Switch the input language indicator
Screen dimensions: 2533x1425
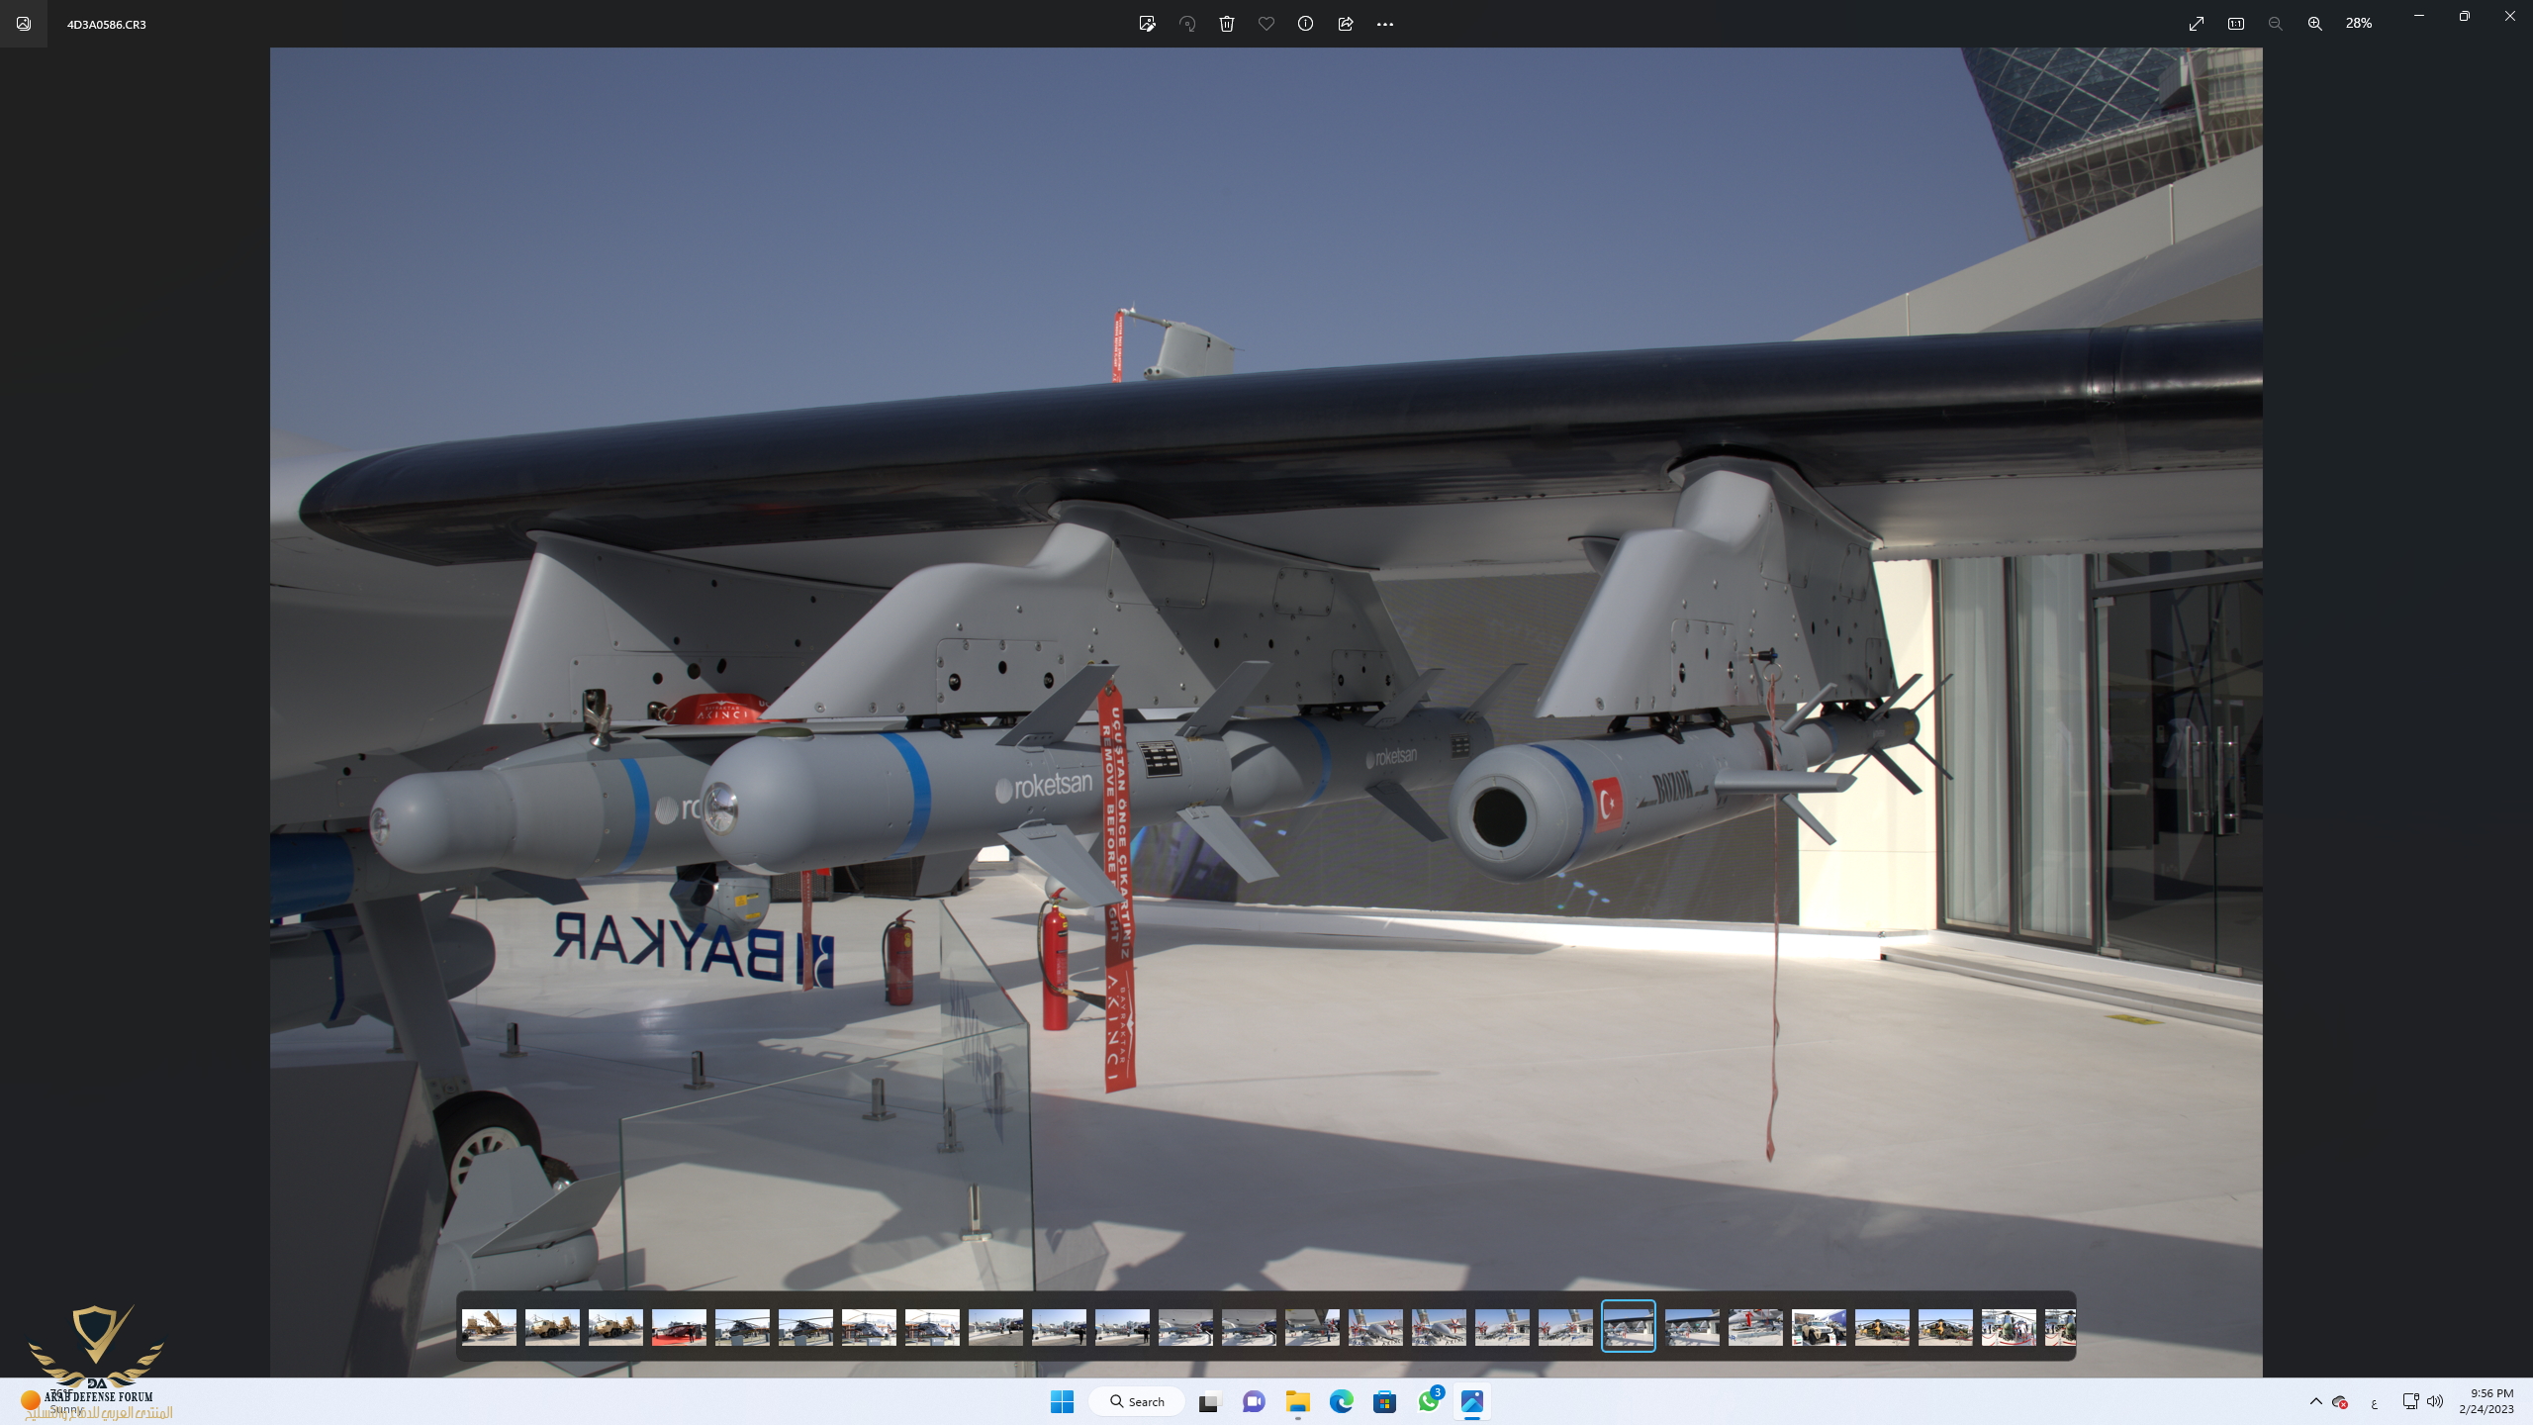[x=2374, y=1402]
